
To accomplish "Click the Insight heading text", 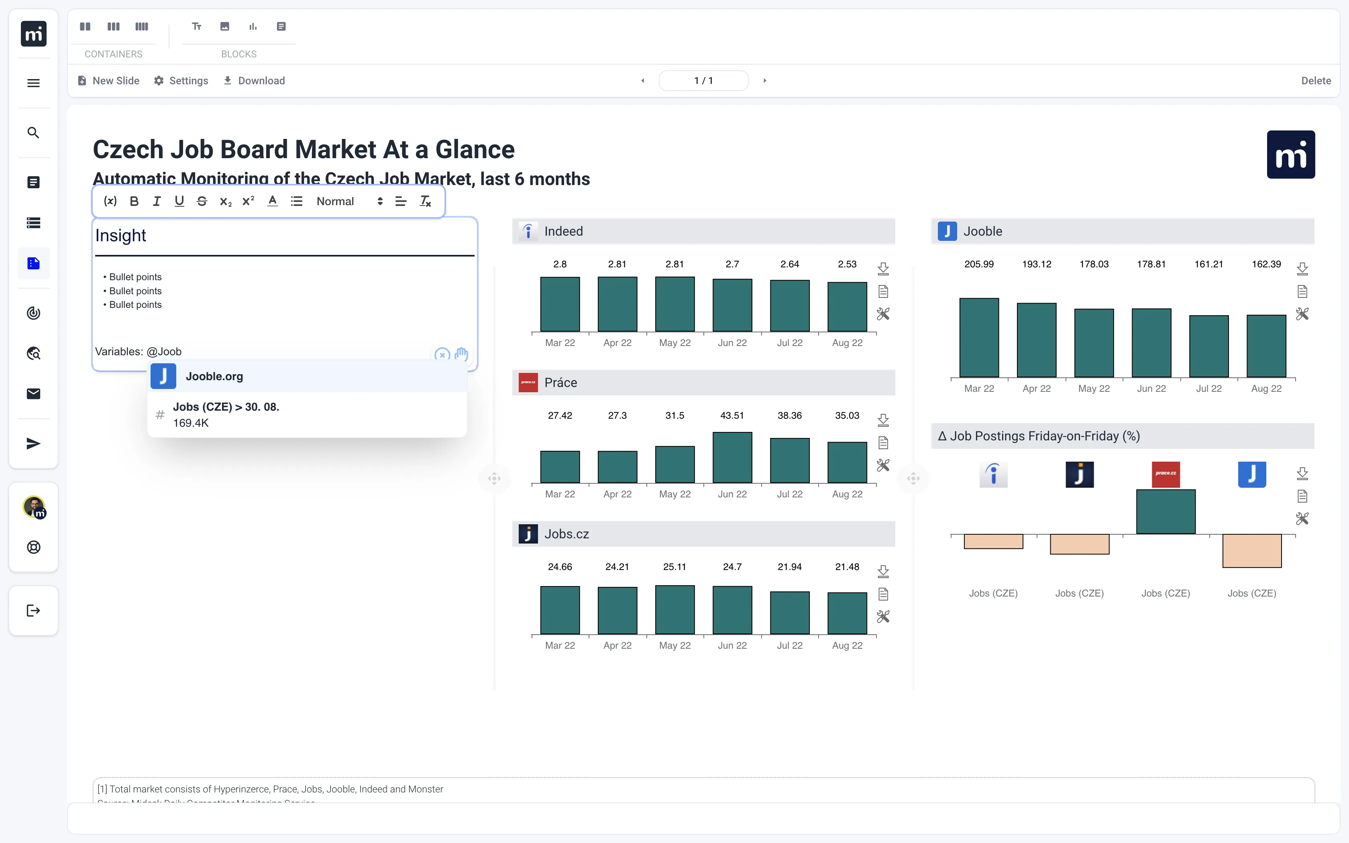I will [120, 235].
